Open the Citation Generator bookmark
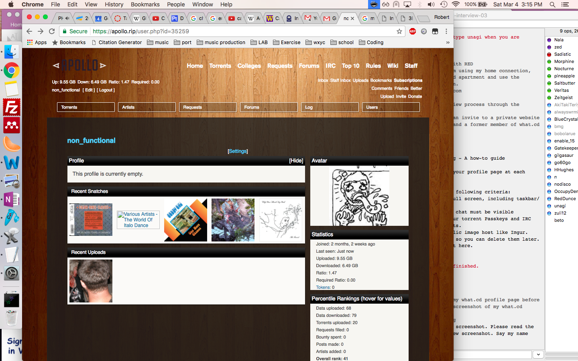 click(116, 42)
